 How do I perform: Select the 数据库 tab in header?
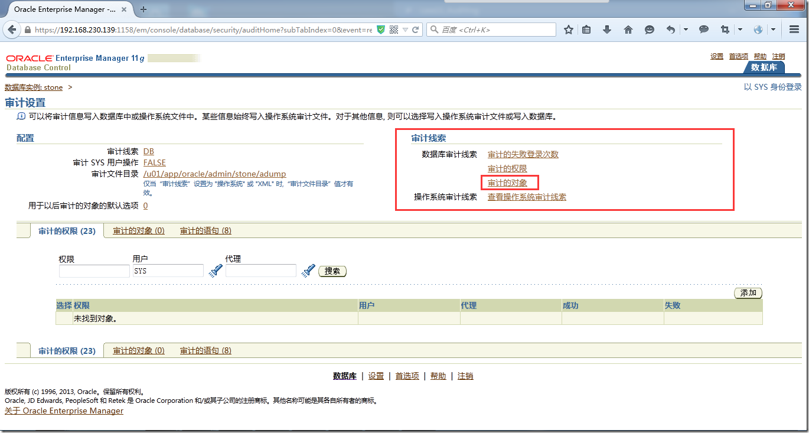tap(764, 67)
